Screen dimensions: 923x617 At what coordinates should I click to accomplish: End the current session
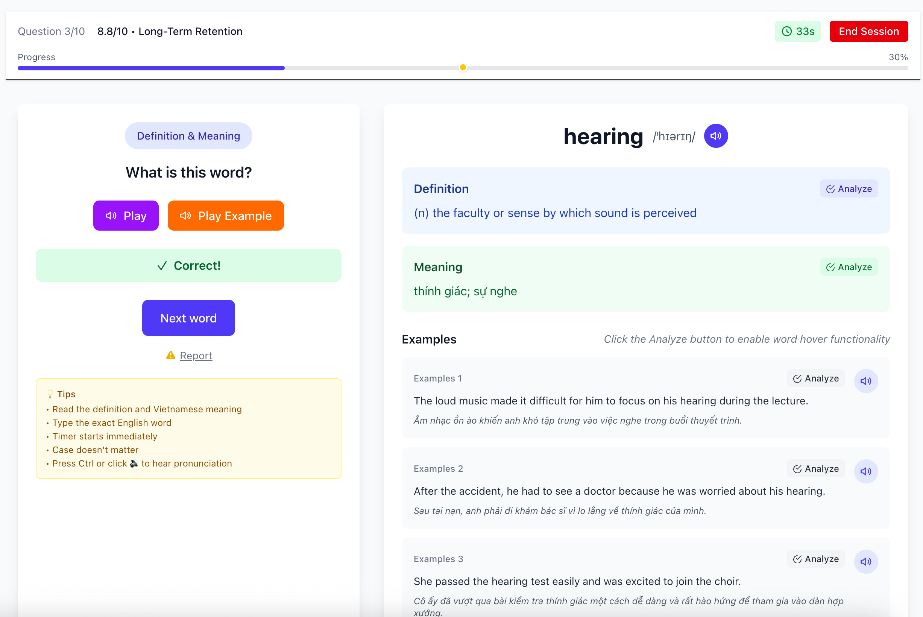point(868,31)
